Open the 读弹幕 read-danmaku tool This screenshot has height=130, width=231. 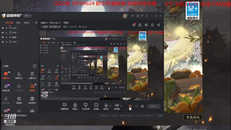(x=32, y=88)
